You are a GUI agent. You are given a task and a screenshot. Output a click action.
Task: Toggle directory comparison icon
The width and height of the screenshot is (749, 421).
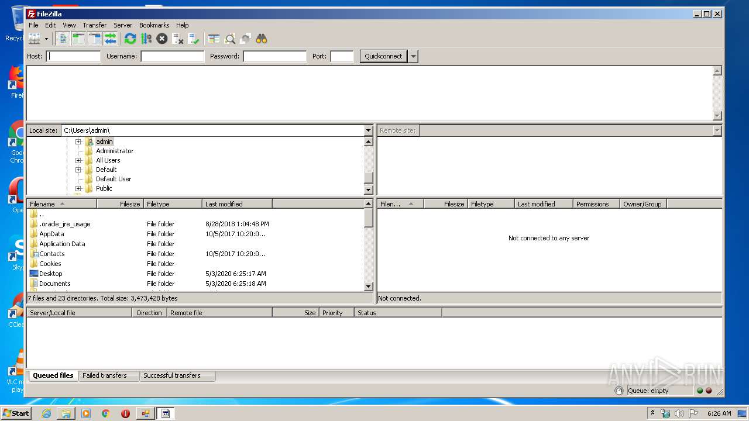click(x=230, y=39)
